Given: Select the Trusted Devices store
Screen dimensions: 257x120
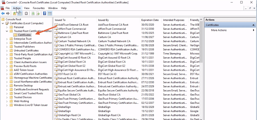Looking at the screenshot, I should pos(23,97).
